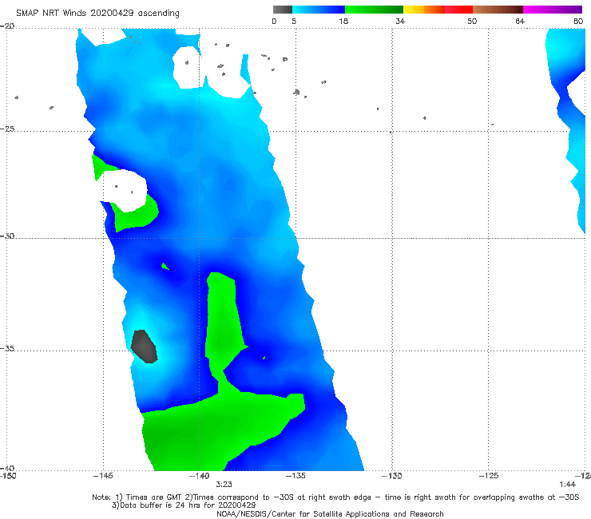
Task: Click the color bar label '64'
Action: (x=520, y=22)
